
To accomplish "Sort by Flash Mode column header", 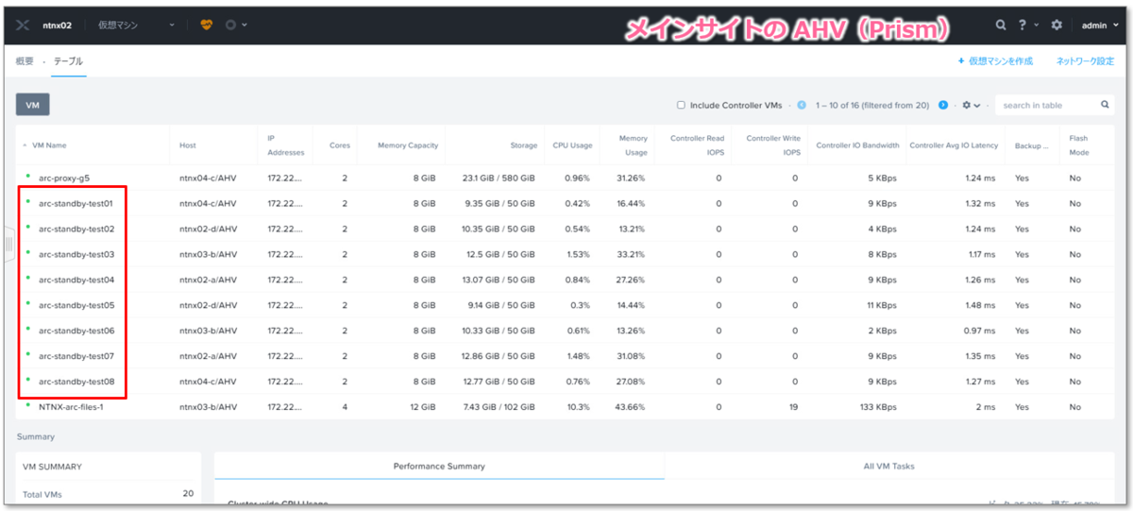I will pos(1078,145).
